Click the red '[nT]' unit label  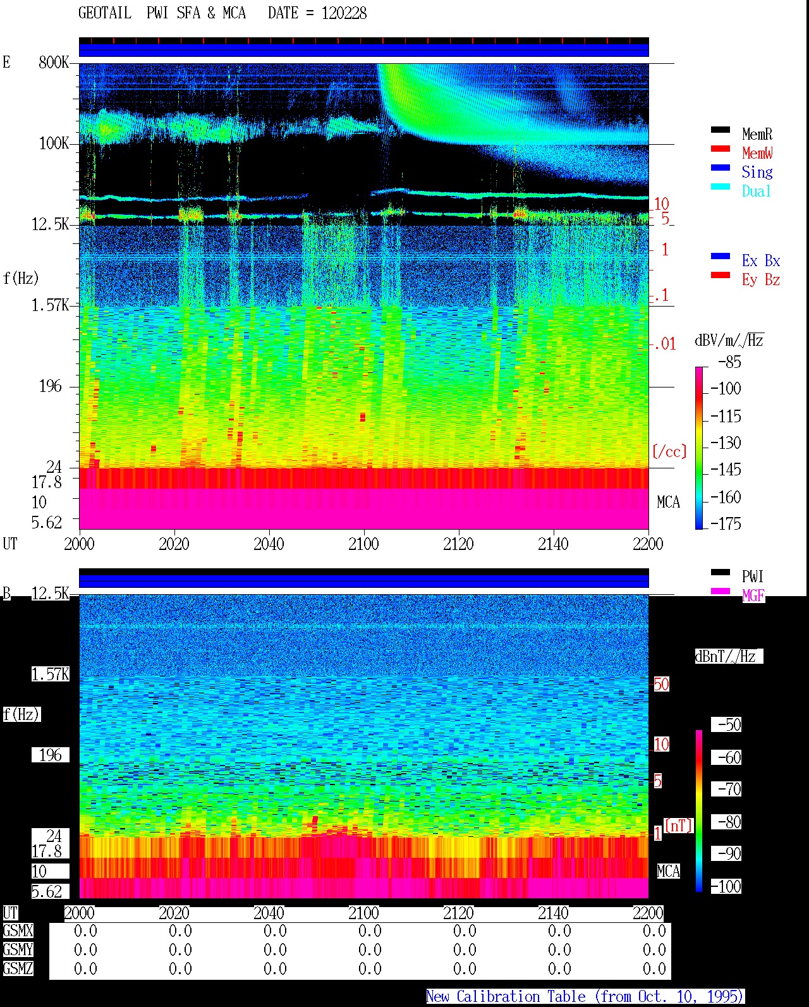point(679,826)
